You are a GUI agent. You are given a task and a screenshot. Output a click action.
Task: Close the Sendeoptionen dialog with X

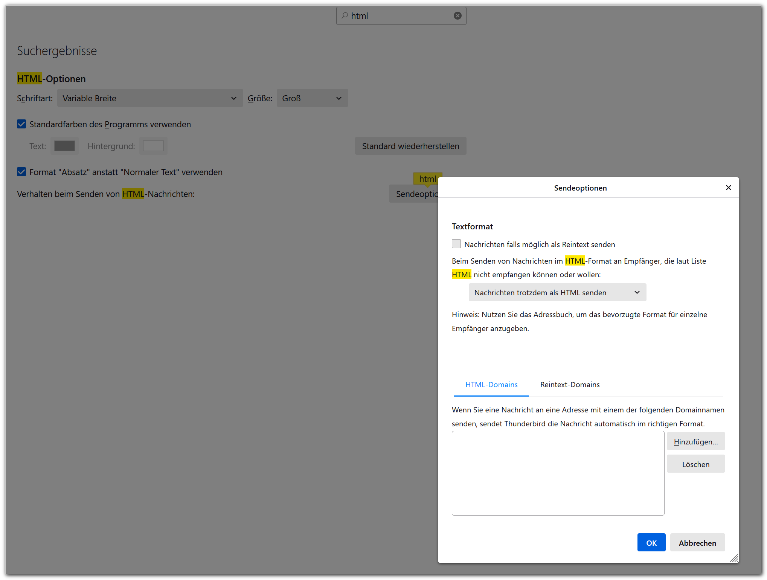point(728,188)
